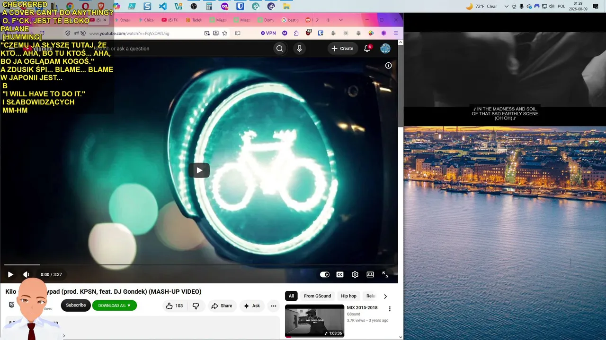The height and width of the screenshot is (340, 606).
Task: Open File Explorer from the taskbar
Action: tap(286, 7)
